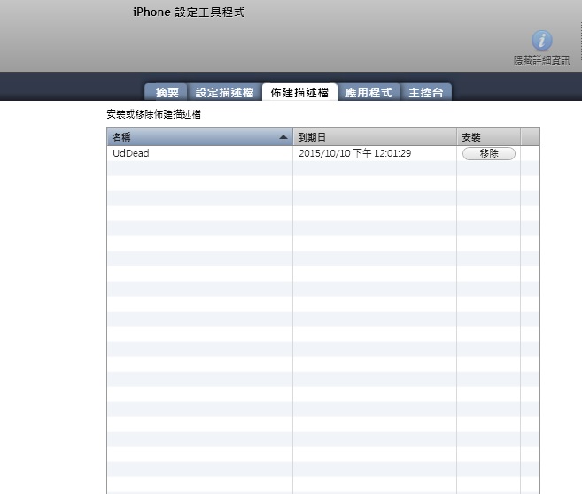
Task: Open the 主控台 tab
Action: [x=426, y=92]
